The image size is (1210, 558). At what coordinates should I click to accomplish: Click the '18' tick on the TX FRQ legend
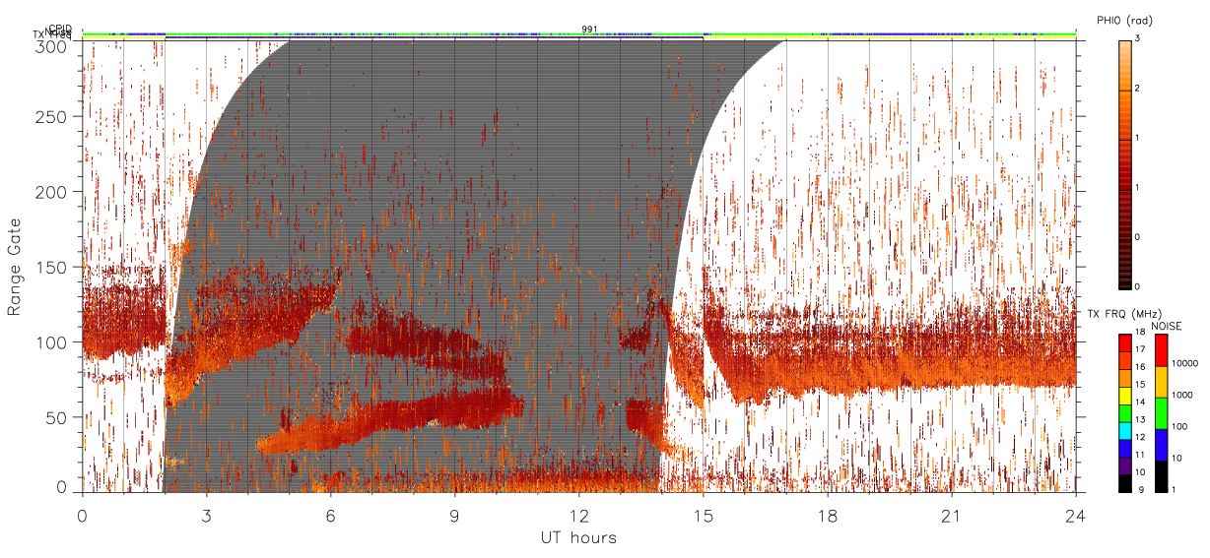(x=1141, y=332)
